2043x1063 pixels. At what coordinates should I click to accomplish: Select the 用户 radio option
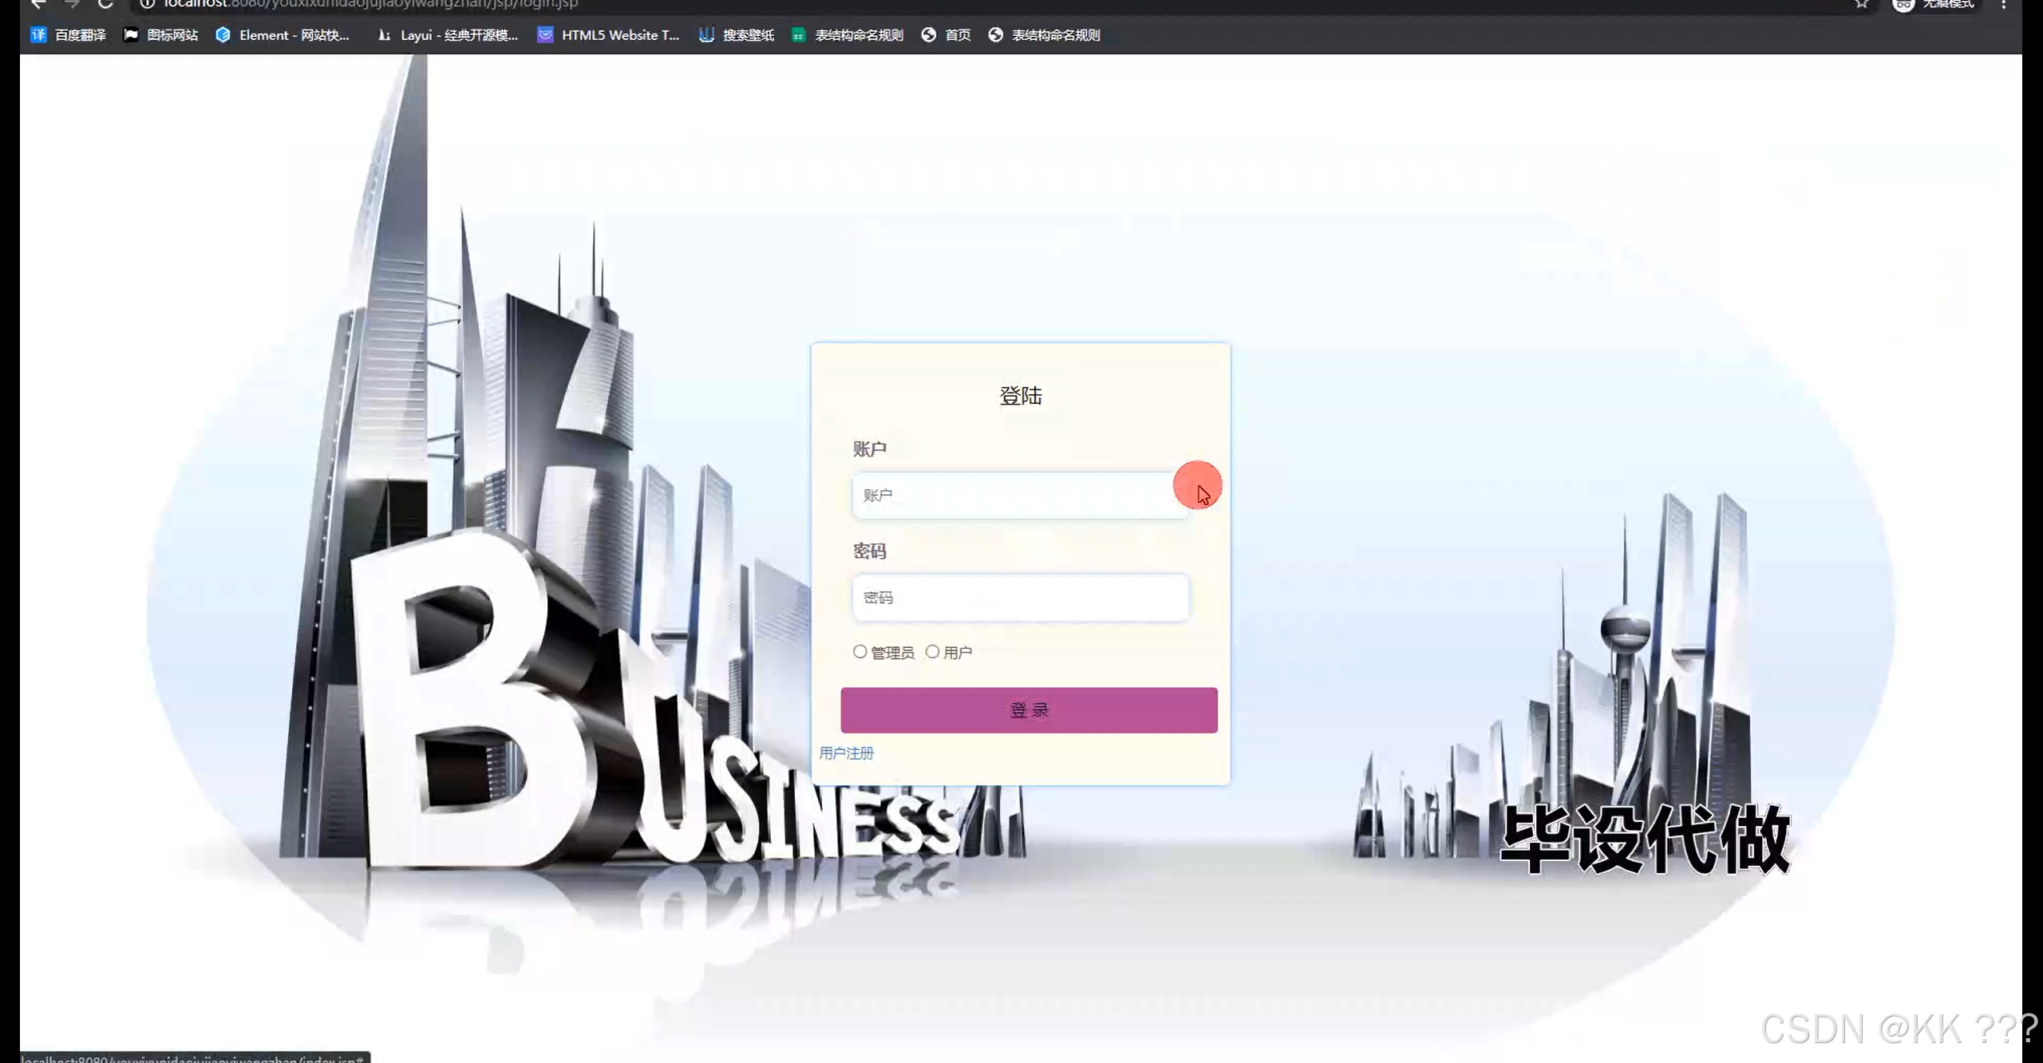click(x=932, y=652)
